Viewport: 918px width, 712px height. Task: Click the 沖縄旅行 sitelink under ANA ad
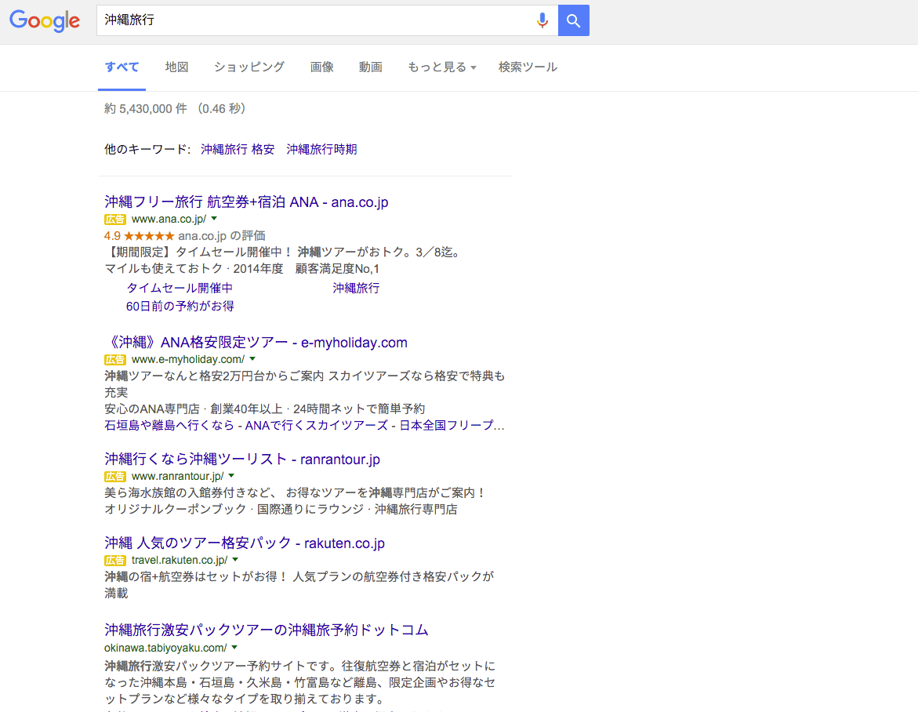[x=356, y=288]
